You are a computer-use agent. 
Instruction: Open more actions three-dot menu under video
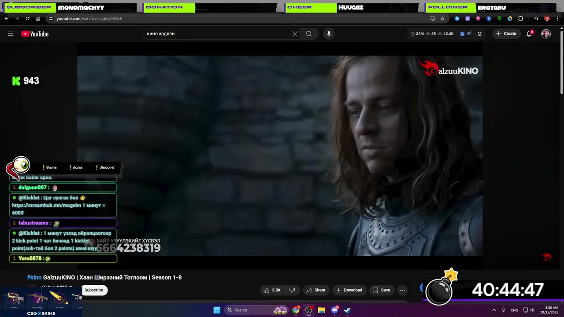(x=402, y=290)
